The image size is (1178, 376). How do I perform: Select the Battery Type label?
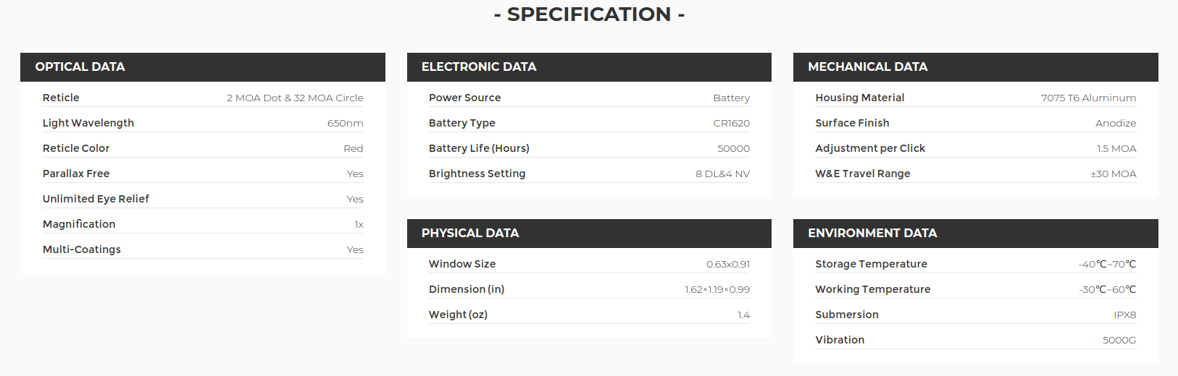[x=462, y=124]
